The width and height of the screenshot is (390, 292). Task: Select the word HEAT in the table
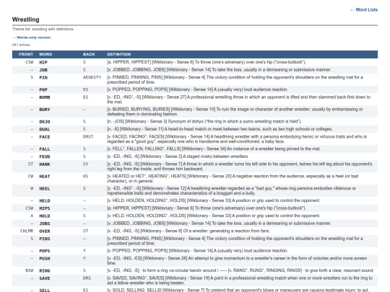pos(45,177)
